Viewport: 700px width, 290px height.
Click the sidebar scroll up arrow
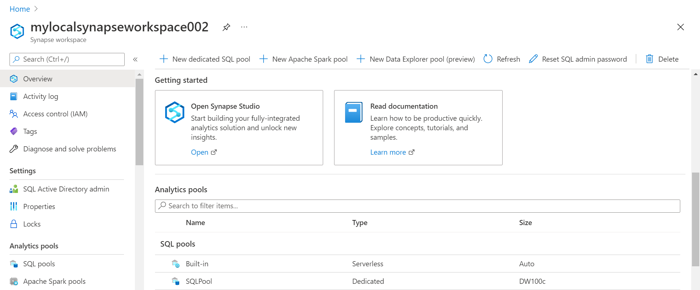(x=139, y=74)
